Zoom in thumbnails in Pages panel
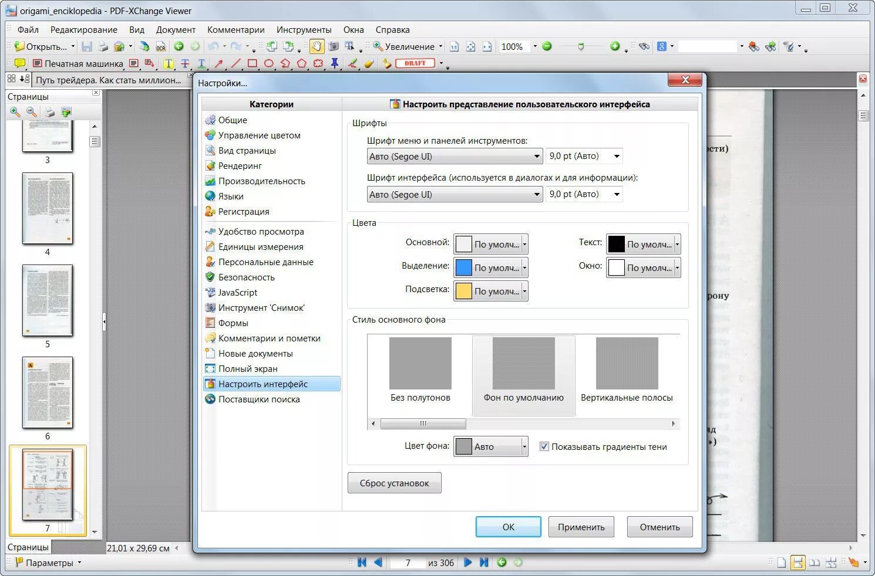Screen dimensions: 875x576 (x=15, y=112)
